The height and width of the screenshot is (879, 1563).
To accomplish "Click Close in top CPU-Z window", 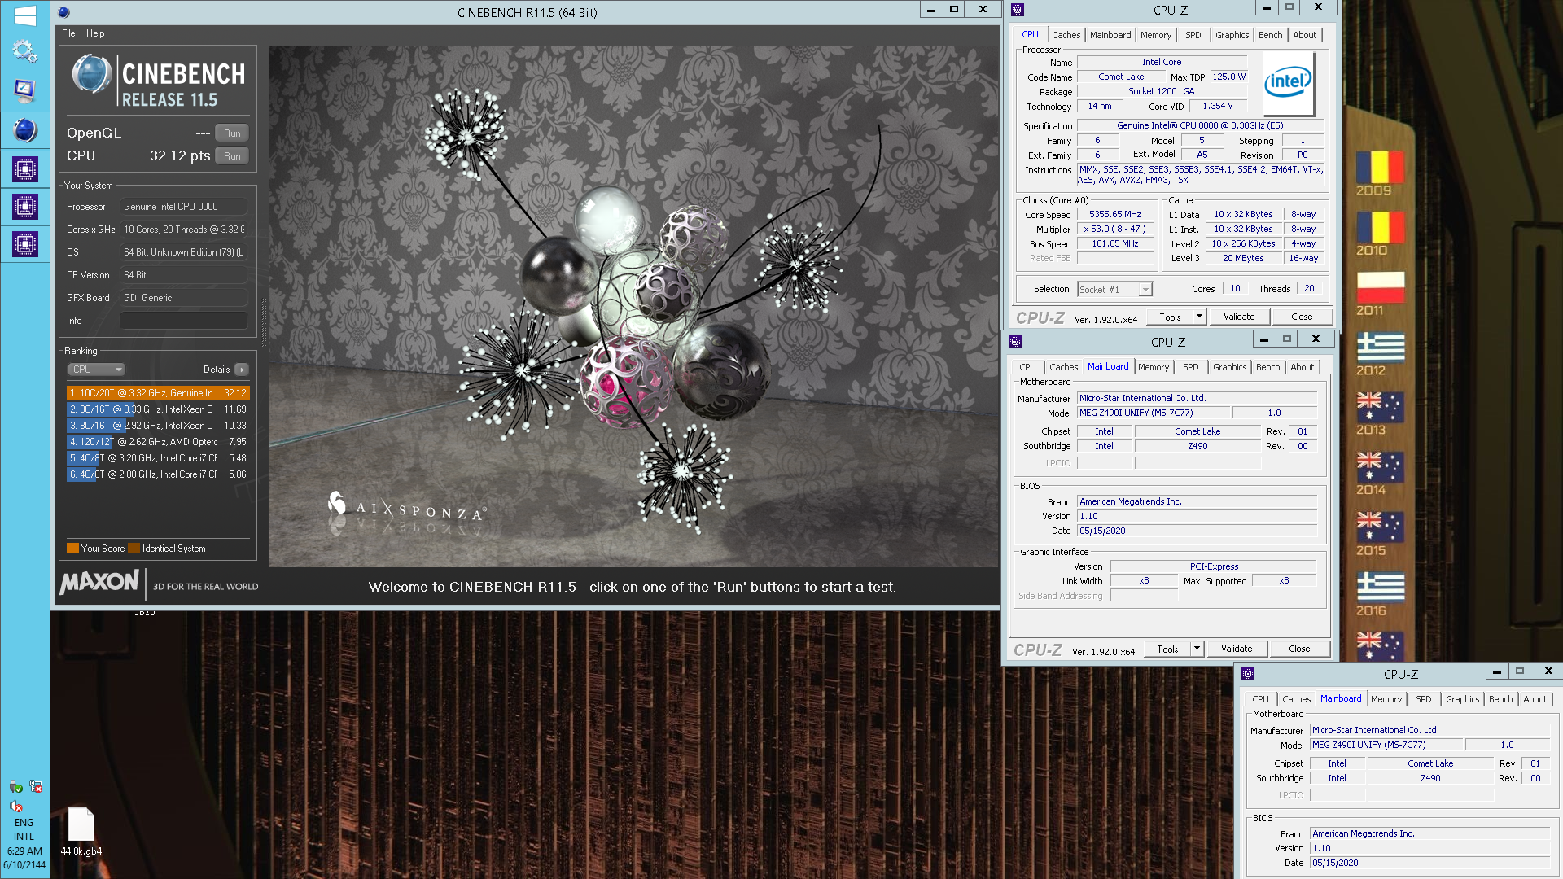I will [1301, 317].
